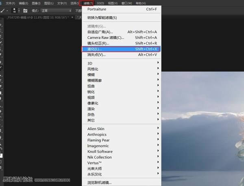244x186 pixels.
Task: Open the brush size preset picker
Action: pos(15,10)
